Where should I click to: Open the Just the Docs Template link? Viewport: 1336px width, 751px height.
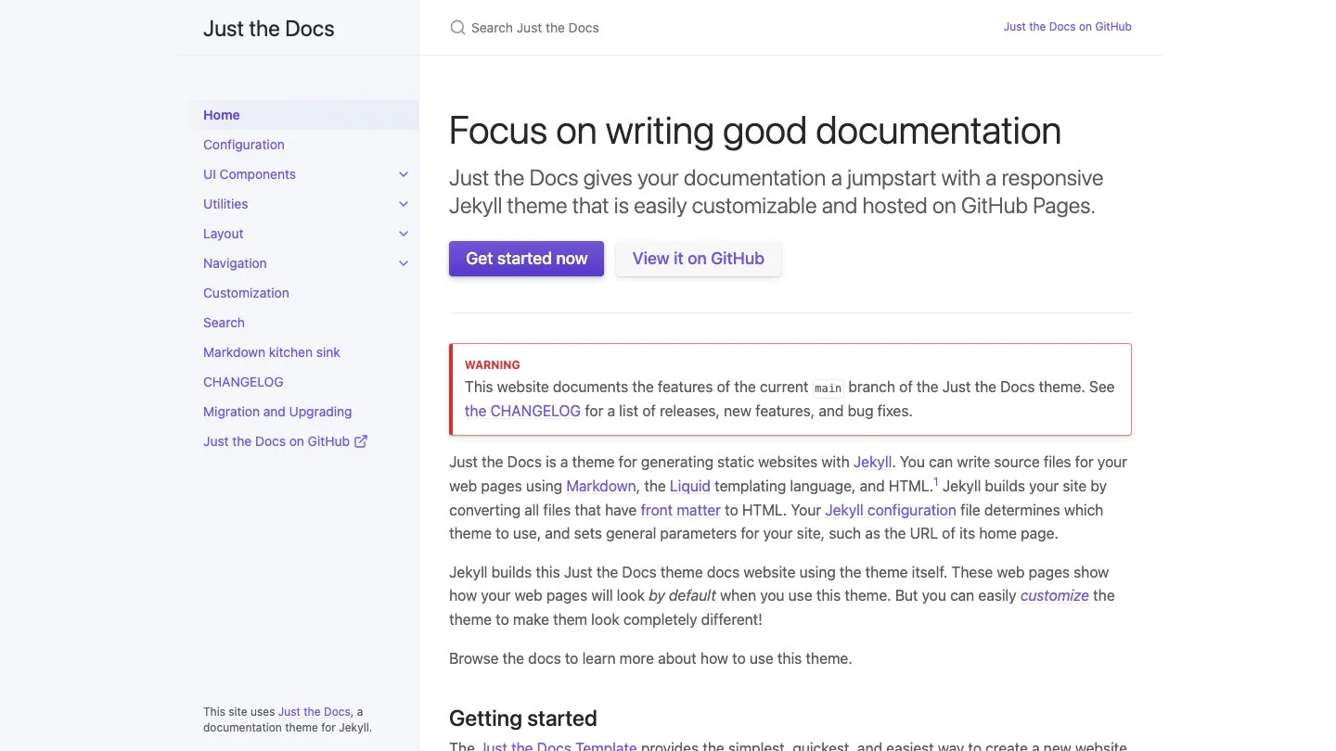(559, 746)
